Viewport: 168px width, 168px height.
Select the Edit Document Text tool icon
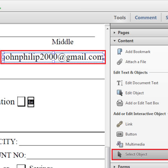coord(120,83)
